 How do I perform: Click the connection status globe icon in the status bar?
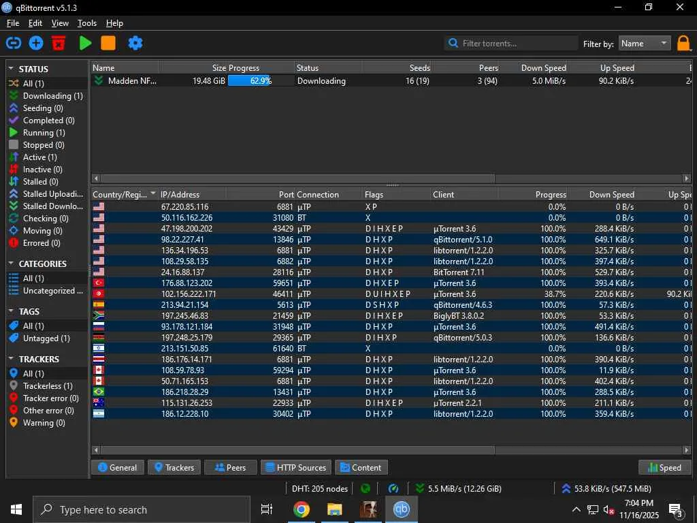(366, 488)
